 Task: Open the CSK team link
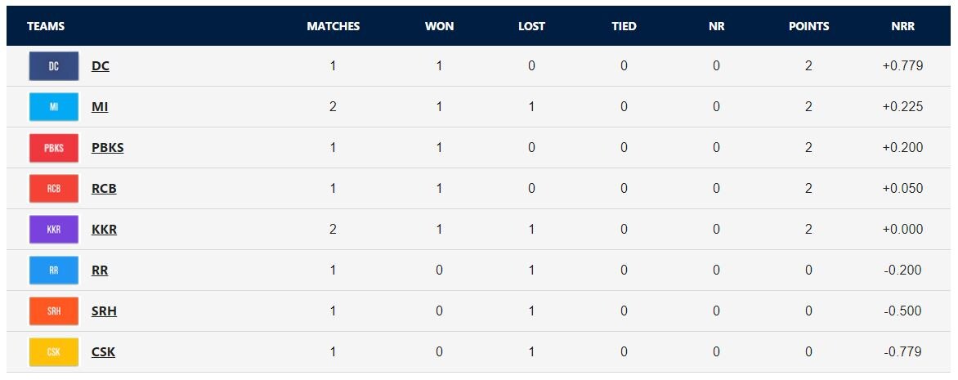click(103, 352)
